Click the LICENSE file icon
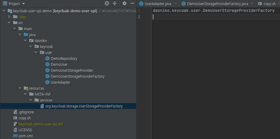The width and height of the screenshot is (280, 139). 15,130
